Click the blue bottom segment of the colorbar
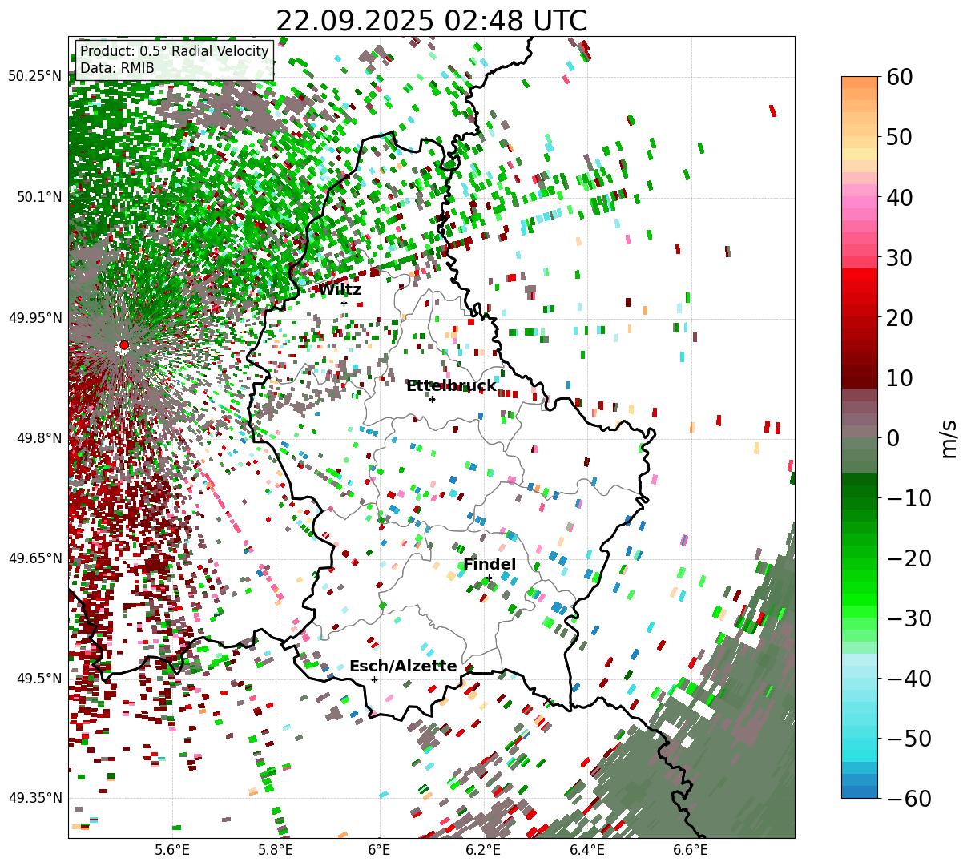This screenshot has width=967, height=866. [860, 791]
